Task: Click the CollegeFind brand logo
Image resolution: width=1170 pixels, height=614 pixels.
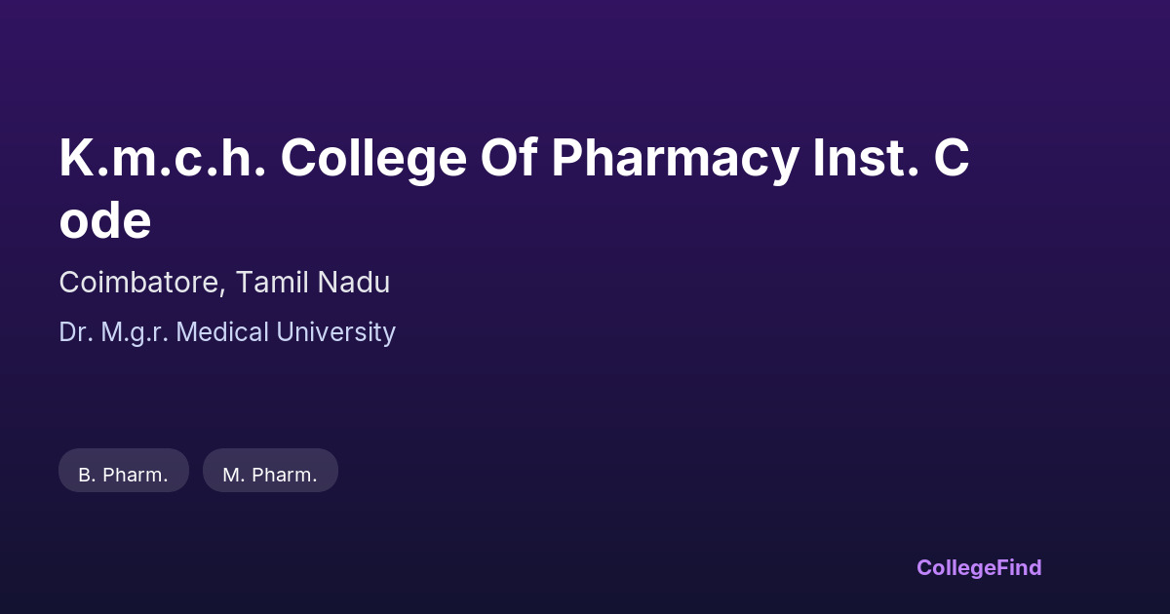Action: 979,567
